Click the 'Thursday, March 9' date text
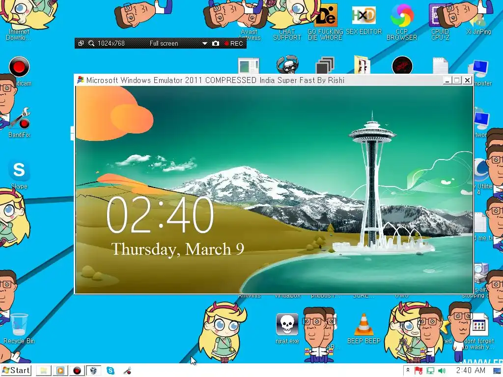This screenshot has width=503, height=377. pos(178,249)
